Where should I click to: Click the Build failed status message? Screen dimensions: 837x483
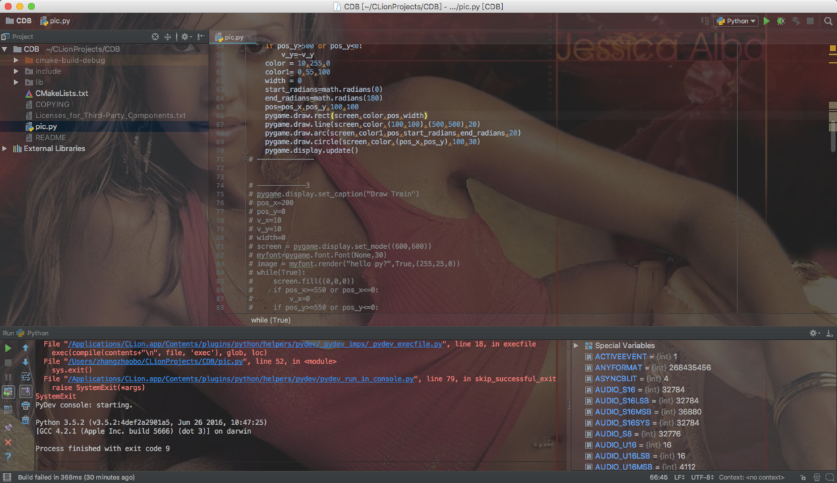pyautogui.click(x=76, y=477)
